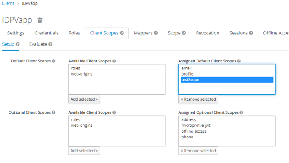This screenshot has width=289, height=163.
Task: Click Remove selected under assigned default scopes
Action: 198,99
